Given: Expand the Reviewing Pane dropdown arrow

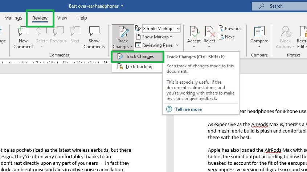Looking at the screenshot, I should 177,45.
